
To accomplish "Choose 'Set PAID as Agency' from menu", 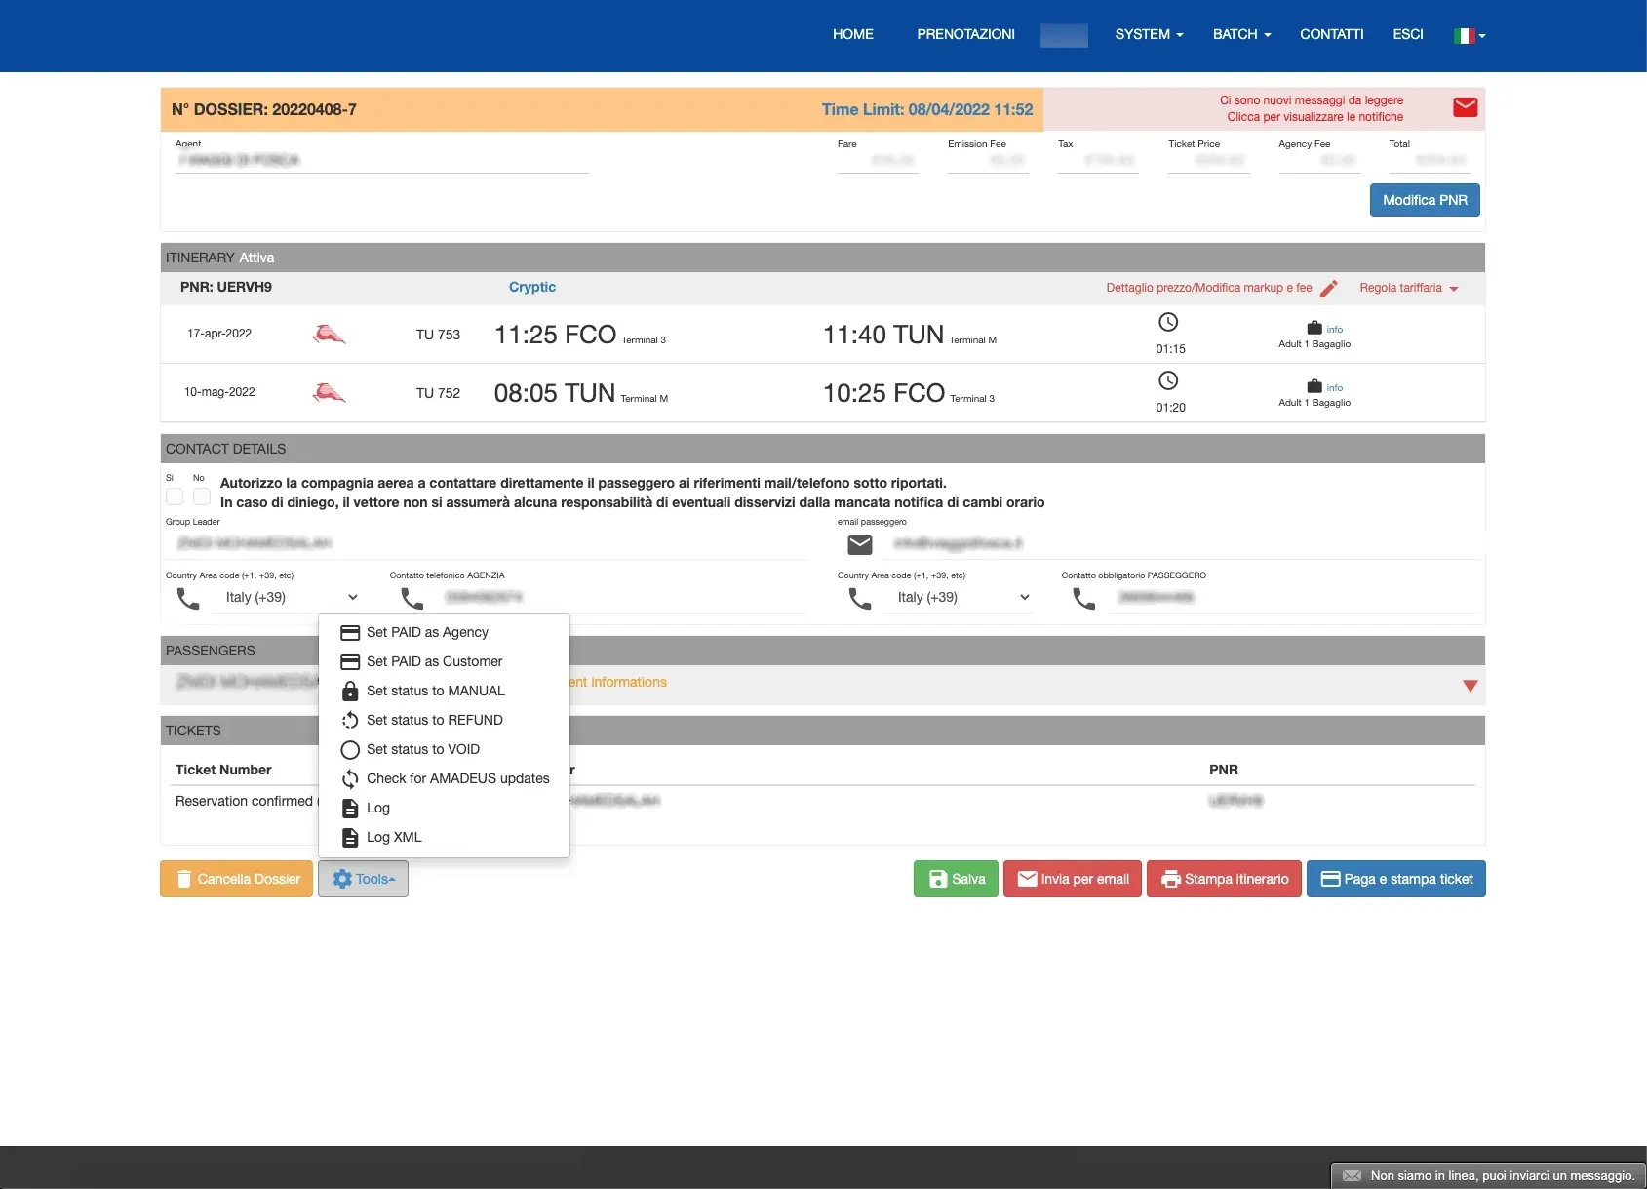I will point(427,633).
